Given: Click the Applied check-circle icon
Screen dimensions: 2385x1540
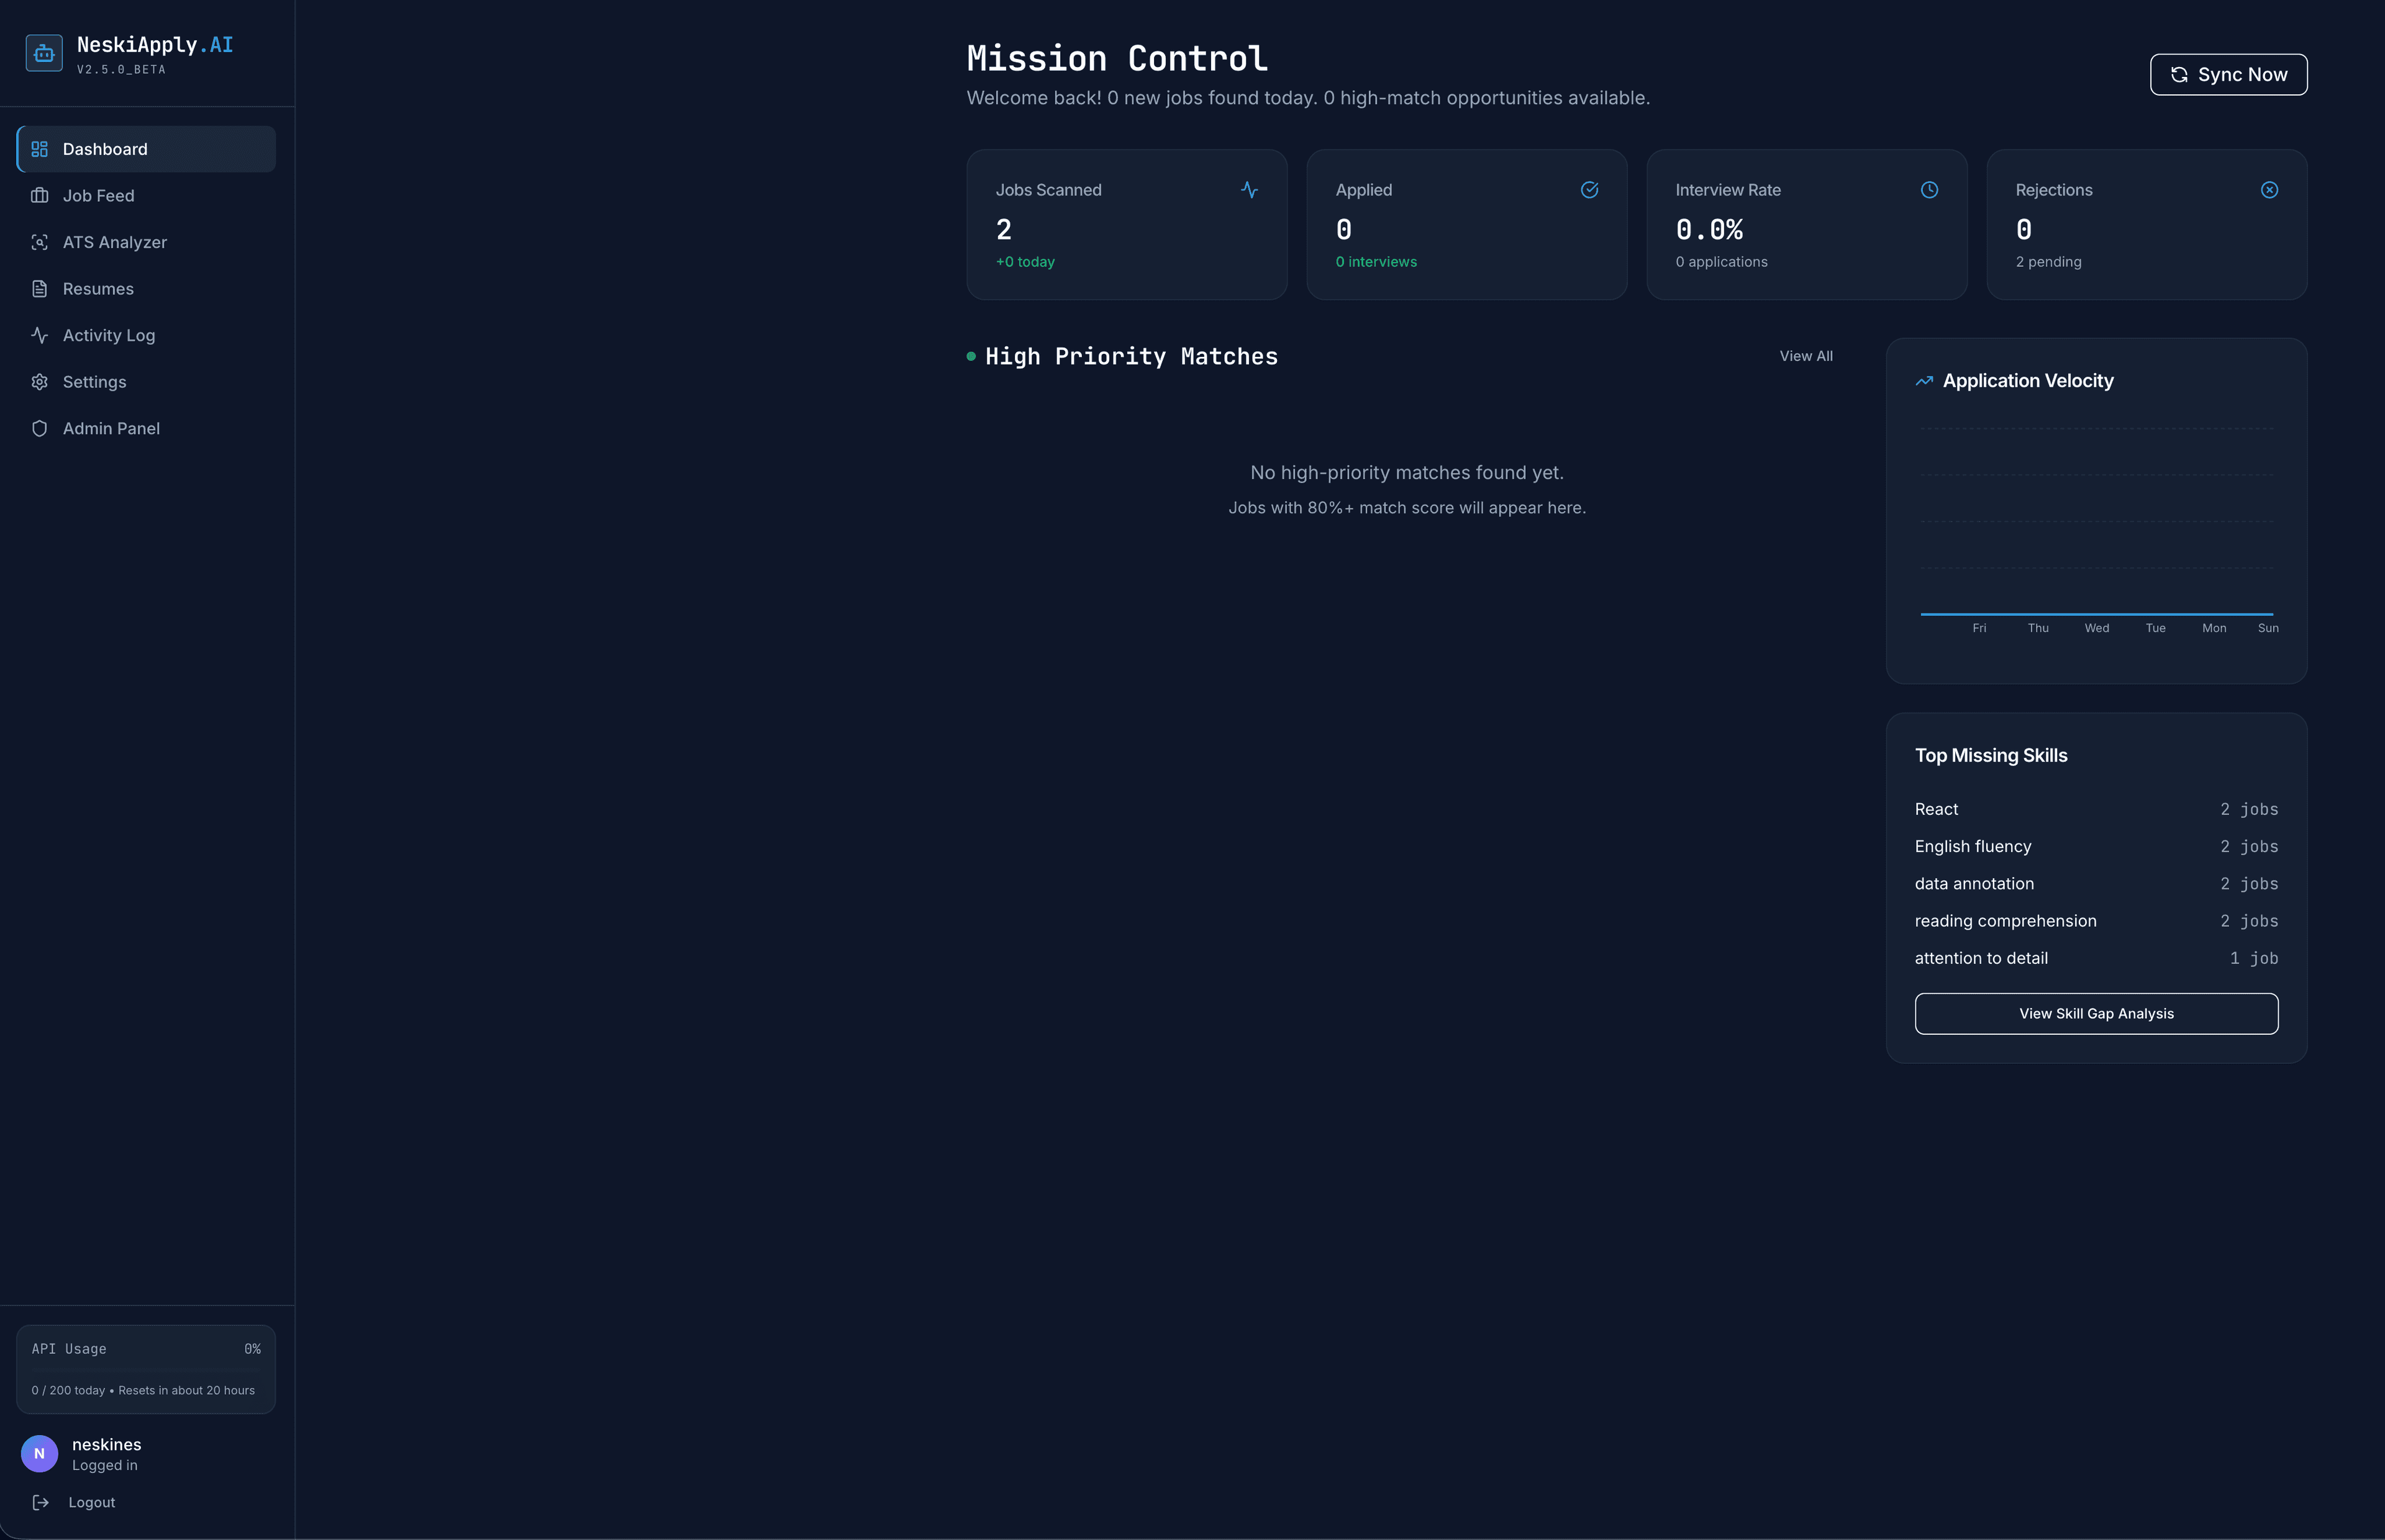Looking at the screenshot, I should [1589, 189].
